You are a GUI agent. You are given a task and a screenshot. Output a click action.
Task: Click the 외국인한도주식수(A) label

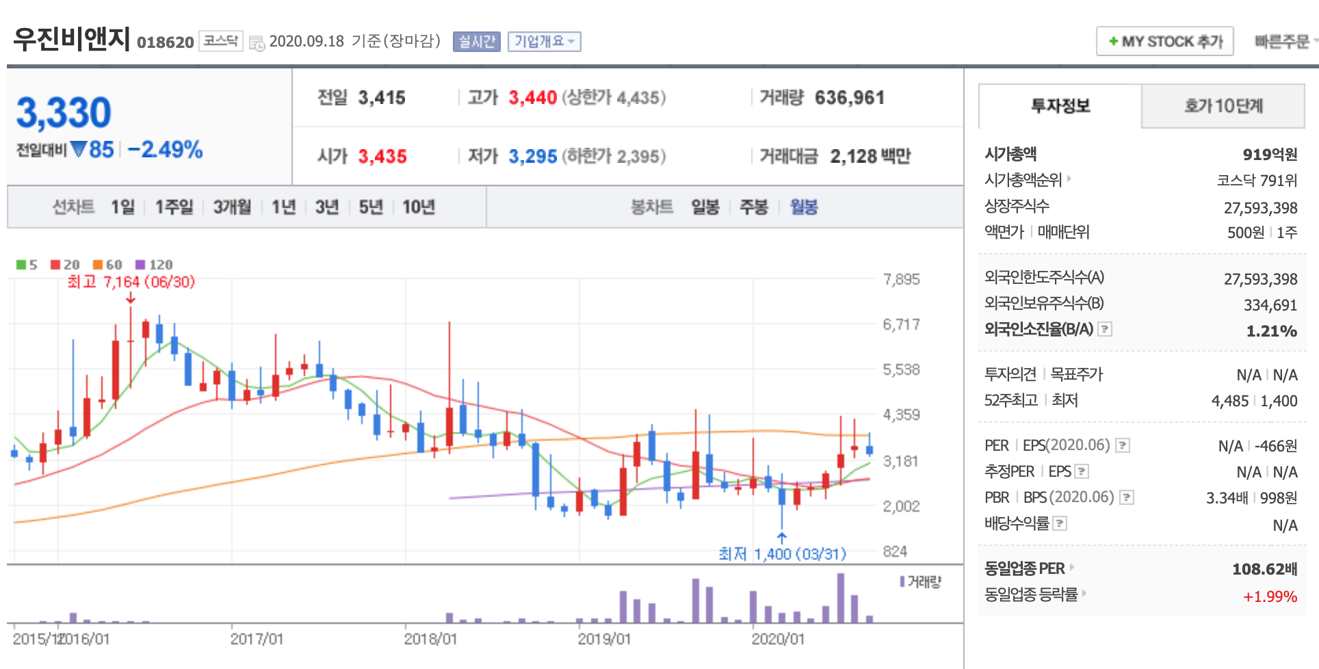1044,277
